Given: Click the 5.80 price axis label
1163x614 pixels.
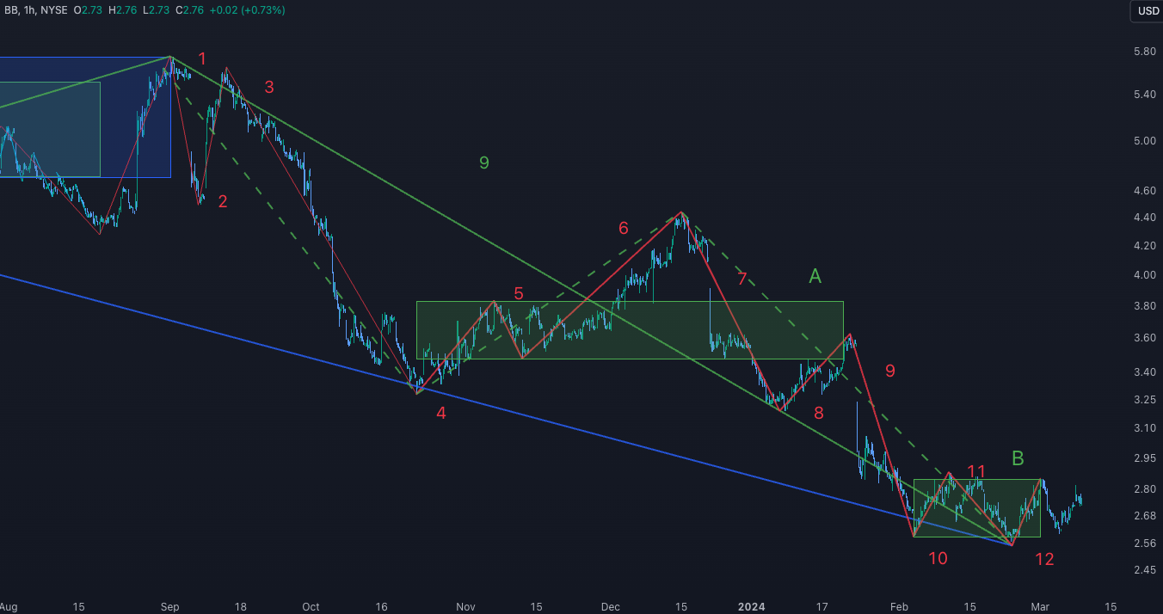Looking at the screenshot, I should coord(1144,52).
